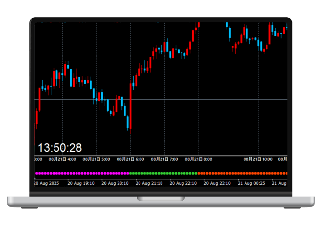Select the 20 Aug 21:10 time label
The height and width of the screenshot is (226, 335).
pos(149,183)
